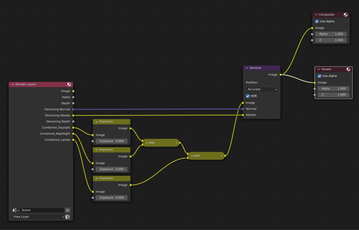The image size is (359, 230).
Task: Open the scene browse icon in Render Layers
Action: pos(15,210)
